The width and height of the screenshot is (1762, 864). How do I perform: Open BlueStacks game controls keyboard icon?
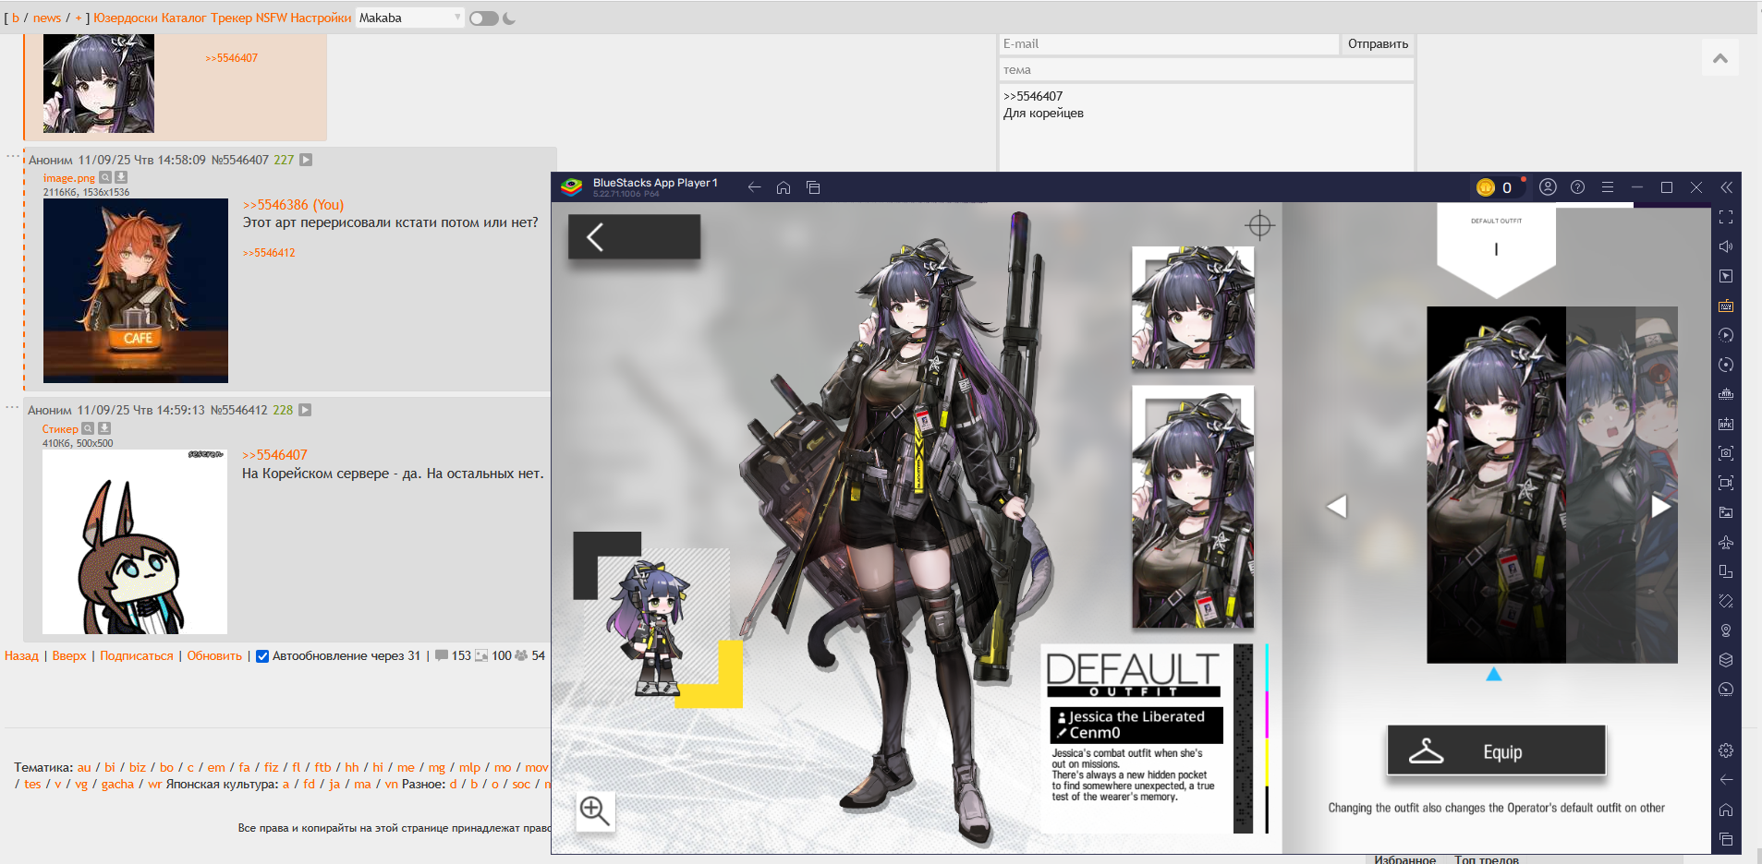(1726, 306)
